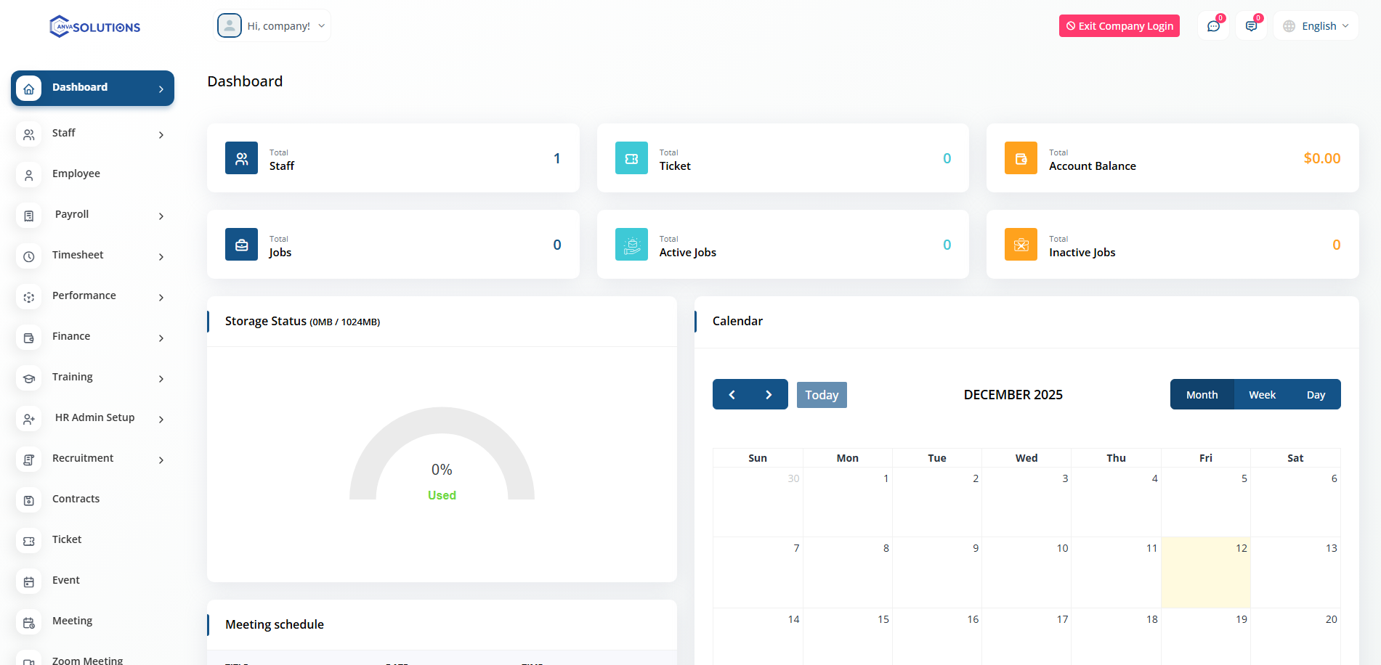Open Contracts in the sidebar menu
This screenshot has height=665, width=1381.
76,499
